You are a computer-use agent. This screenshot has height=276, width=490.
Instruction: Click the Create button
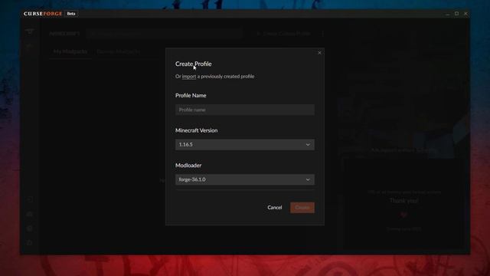pos(302,208)
